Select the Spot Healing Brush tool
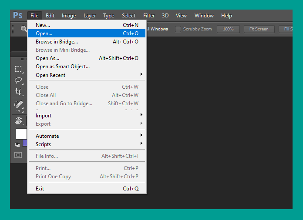Viewport: 303px width, 220px height. click(x=19, y=105)
